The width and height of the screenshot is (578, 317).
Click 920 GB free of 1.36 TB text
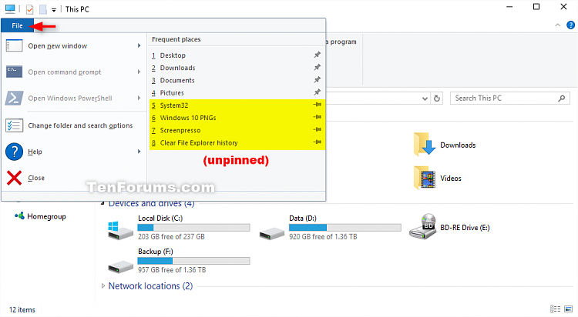click(x=323, y=237)
